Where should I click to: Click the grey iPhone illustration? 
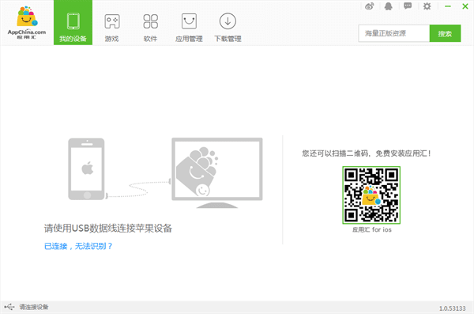point(86,169)
